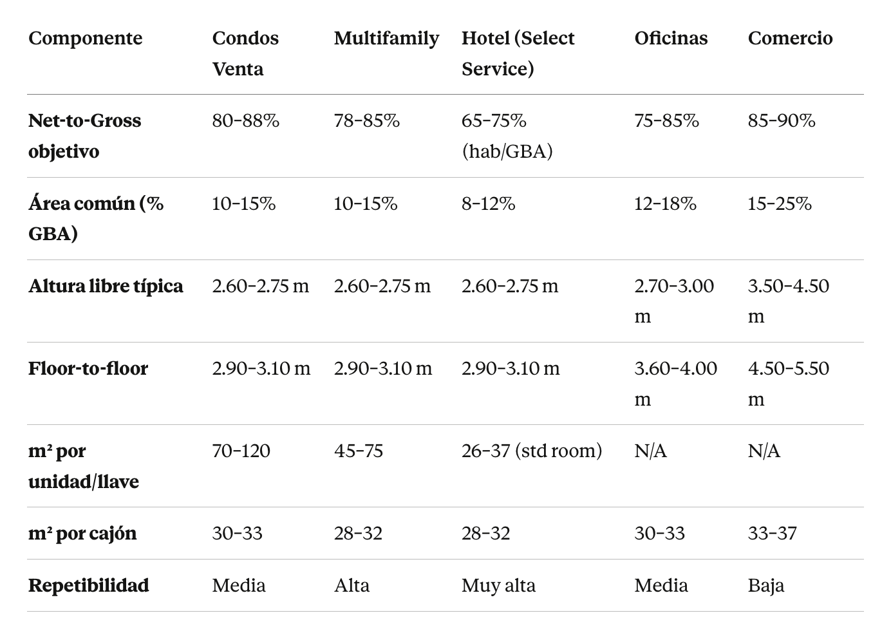Select the 33–37 Comercio parking cell
The height and width of the screenshot is (640, 891).
[x=772, y=533]
